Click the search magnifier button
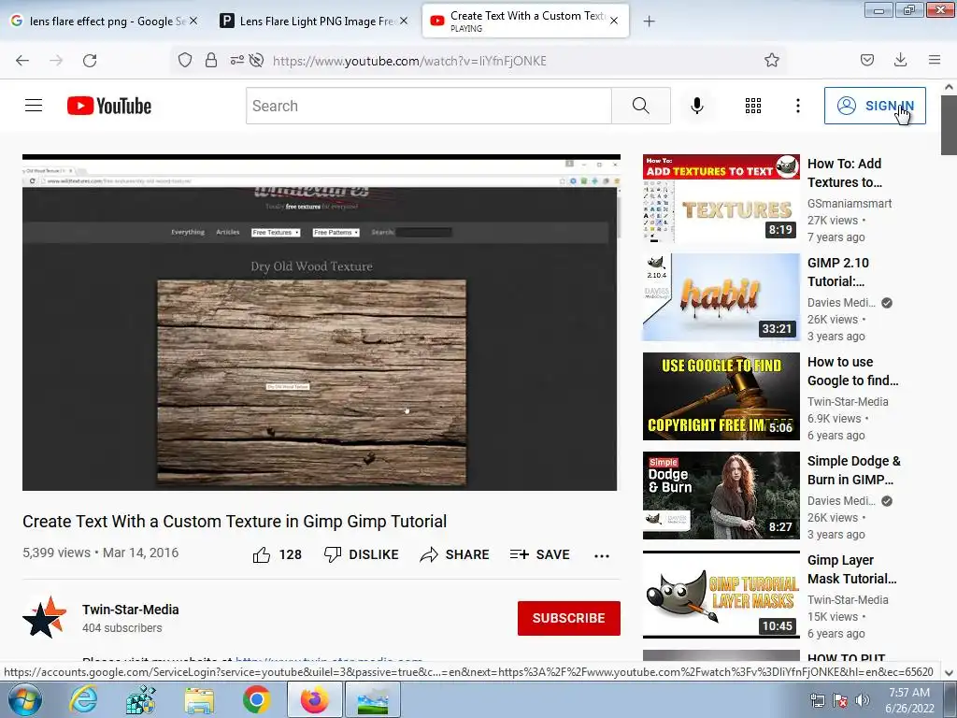The image size is (957, 718). tap(641, 106)
